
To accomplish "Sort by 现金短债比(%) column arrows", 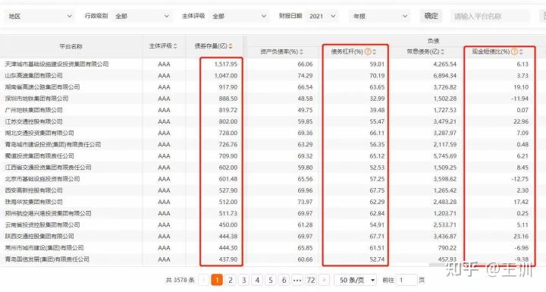I will pyautogui.click(x=521, y=52).
